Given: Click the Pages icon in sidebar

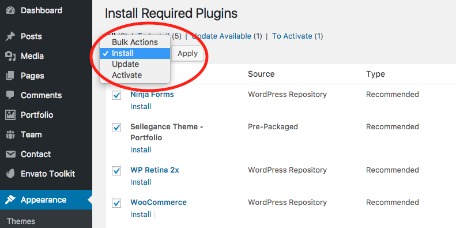Looking at the screenshot, I should pyautogui.click(x=10, y=76).
